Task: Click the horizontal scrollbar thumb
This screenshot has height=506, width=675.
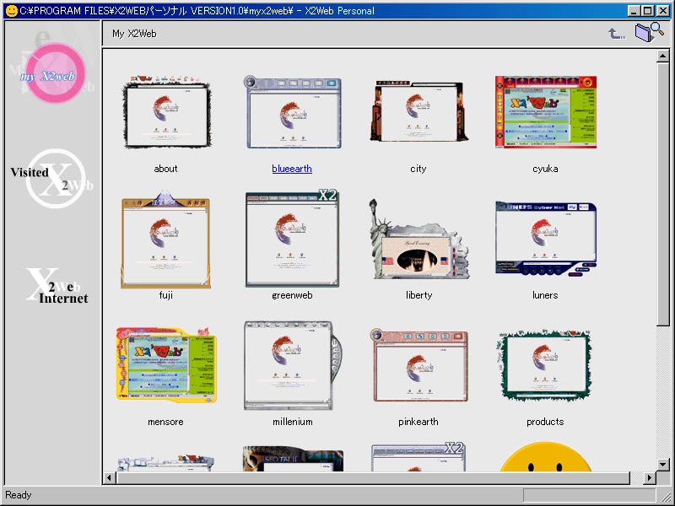Action: 374,477
